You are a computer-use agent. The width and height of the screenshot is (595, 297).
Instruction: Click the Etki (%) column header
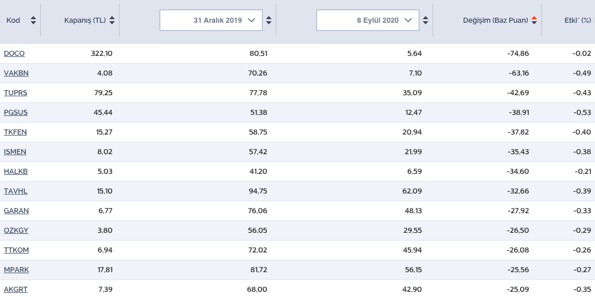577,20
